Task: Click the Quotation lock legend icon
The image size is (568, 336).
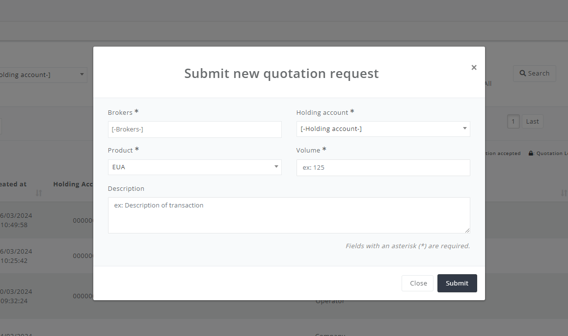Action: click(x=531, y=153)
